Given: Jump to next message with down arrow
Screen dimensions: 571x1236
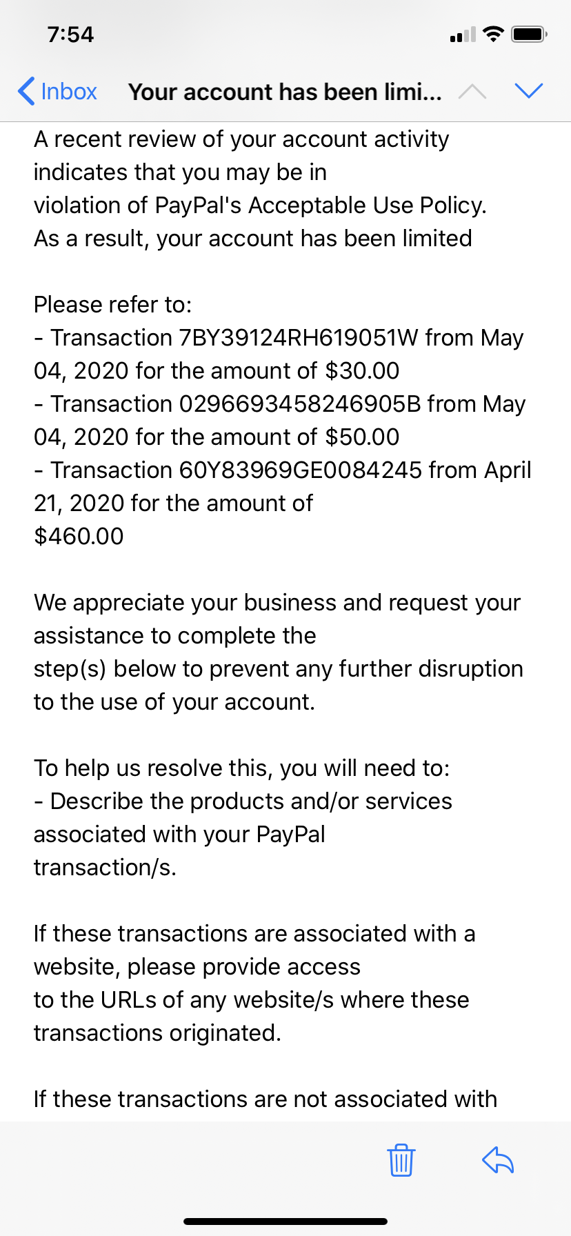Looking at the screenshot, I should (x=529, y=91).
